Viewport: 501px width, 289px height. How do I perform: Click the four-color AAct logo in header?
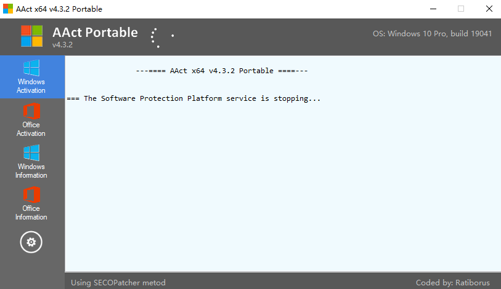(x=31, y=36)
